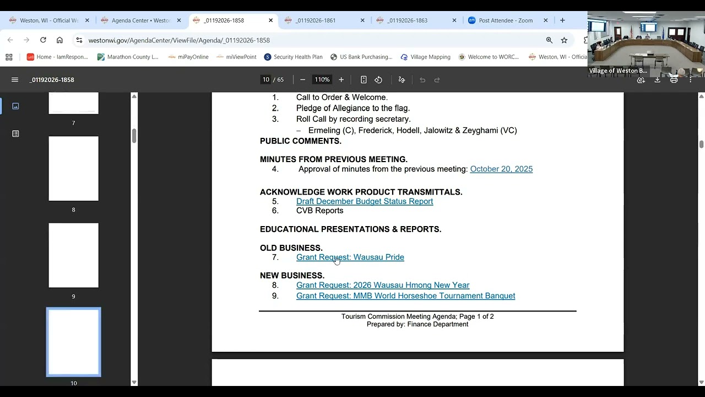Screen dimensions: 705x397
Task: Zoom out with the minus button
Action: click(x=302, y=80)
